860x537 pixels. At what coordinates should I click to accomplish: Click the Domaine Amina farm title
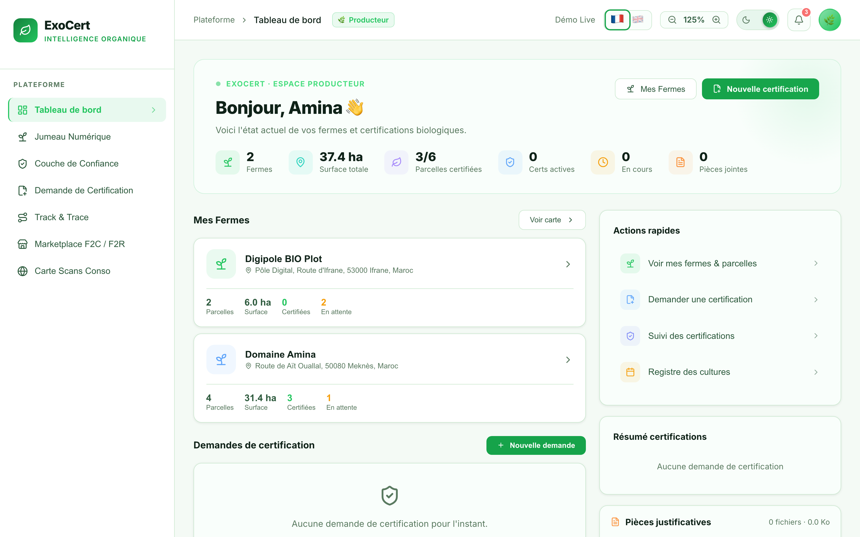pyautogui.click(x=280, y=354)
